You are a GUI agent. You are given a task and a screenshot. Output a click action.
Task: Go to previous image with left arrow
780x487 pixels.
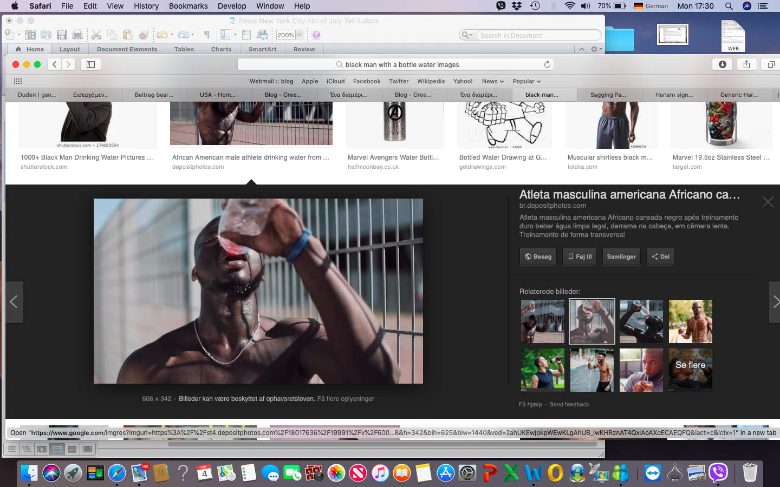click(14, 301)
